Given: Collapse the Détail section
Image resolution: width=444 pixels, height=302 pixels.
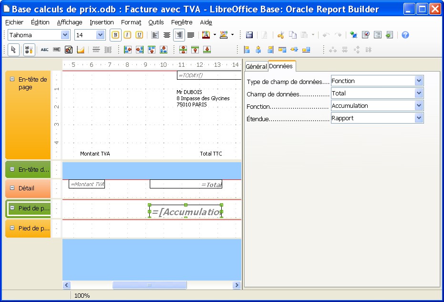Looking at the screenshot, I should pyautogui.click(x=12, y=188).
